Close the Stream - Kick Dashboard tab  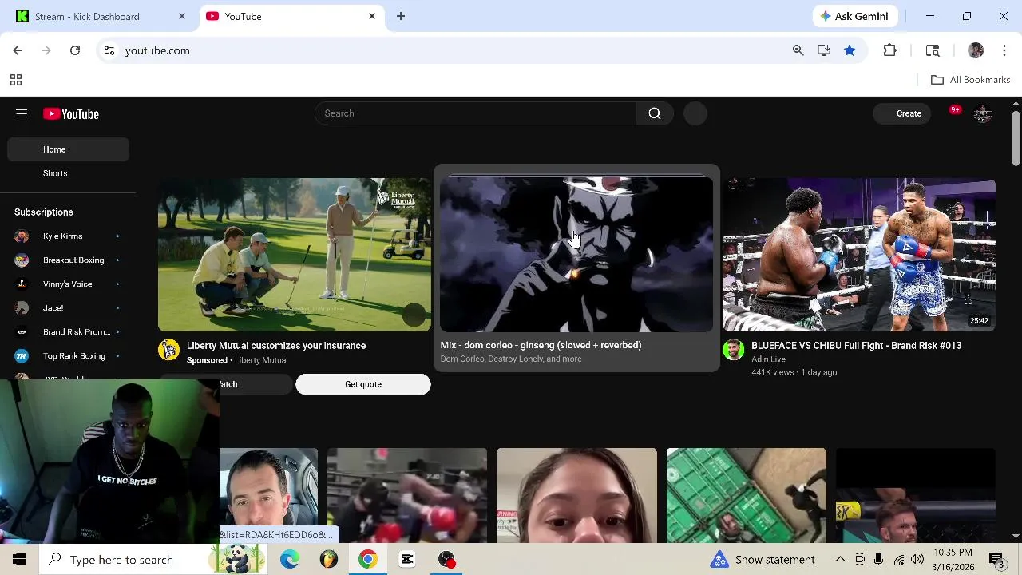[182, 16]
